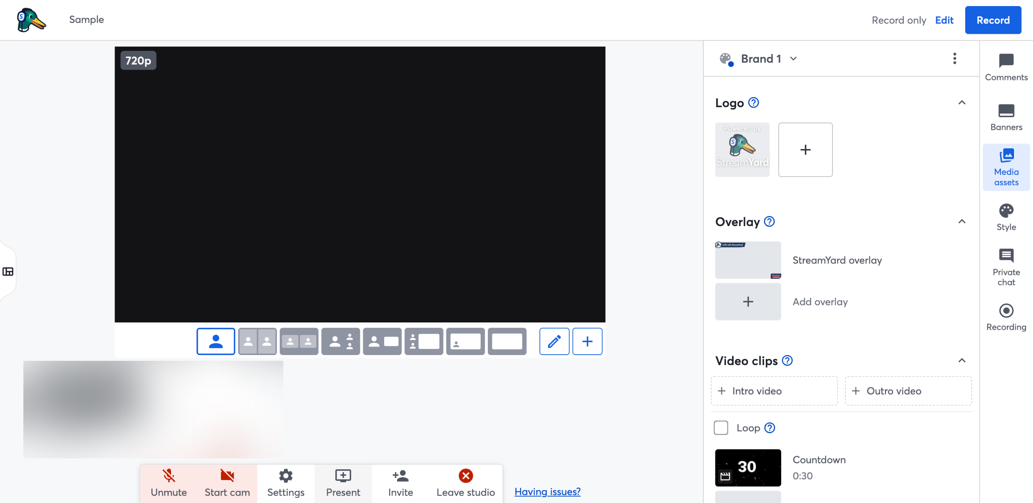Collapse the Overlay section
The image size is (1033, 503).
pyautogui.click(x=962, y=222)
